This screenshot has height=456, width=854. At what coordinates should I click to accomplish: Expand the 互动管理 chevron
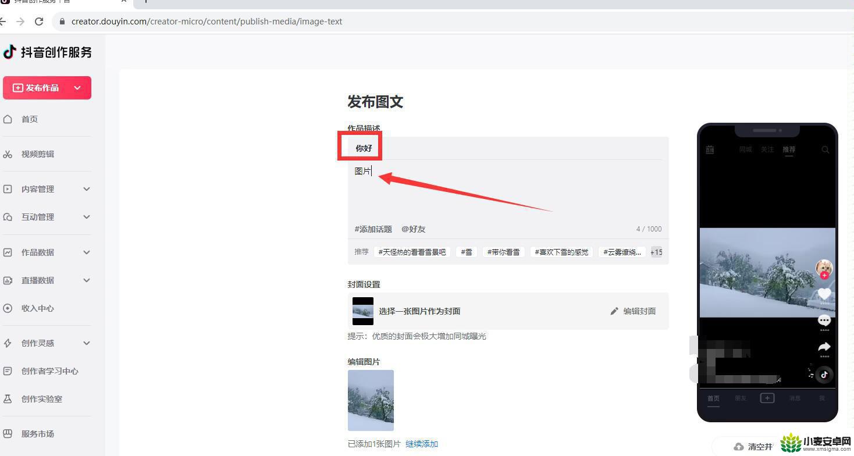(x=87, y=217)
